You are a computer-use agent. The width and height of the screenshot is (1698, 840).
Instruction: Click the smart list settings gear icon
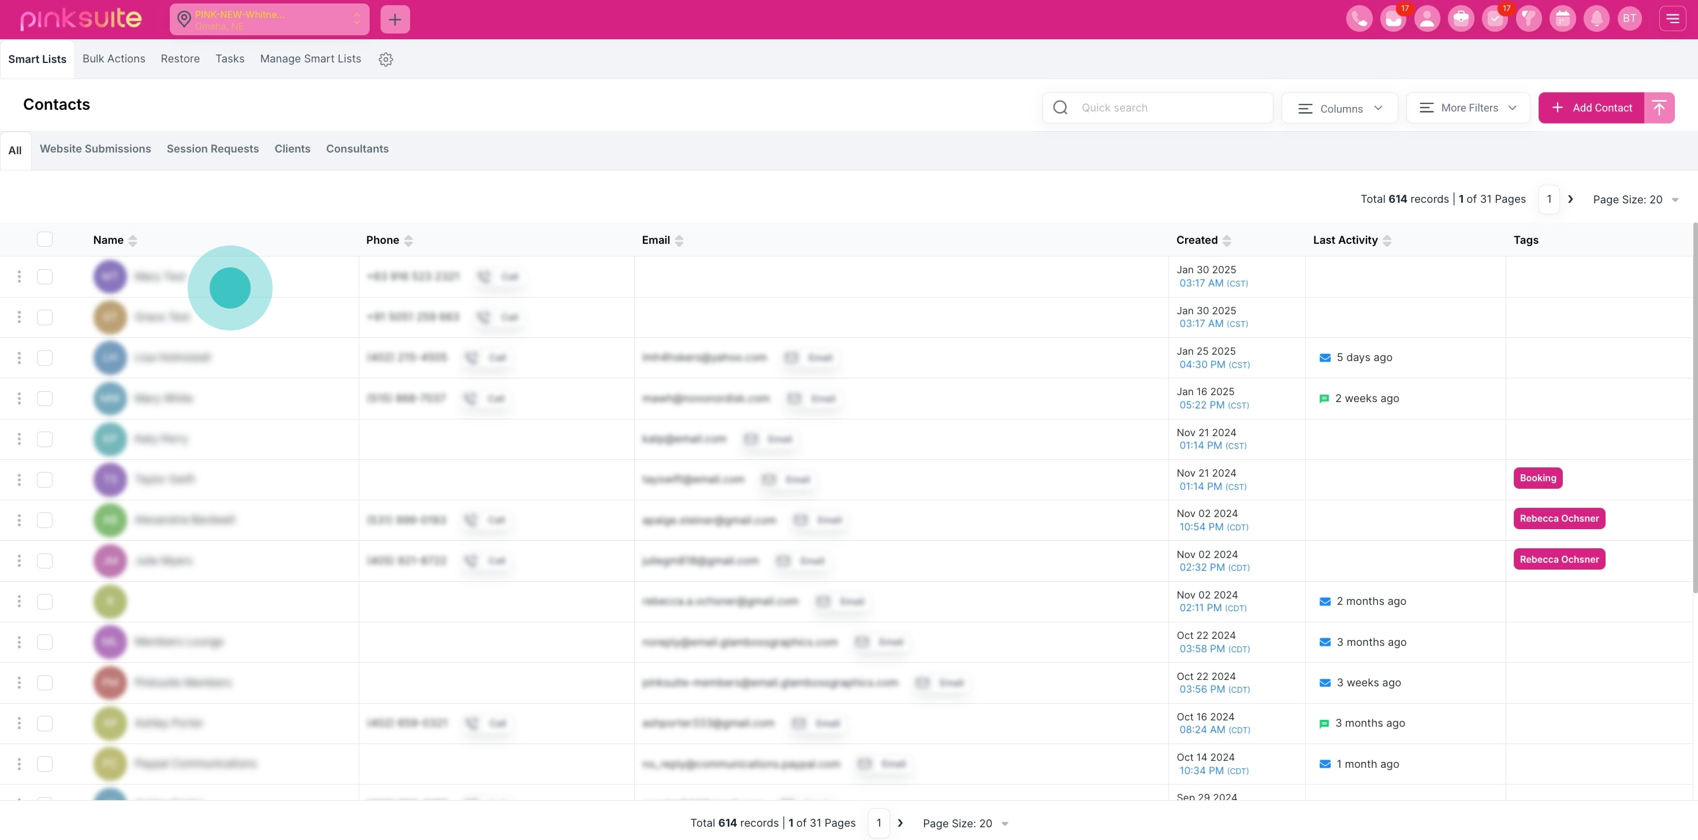point(386,60)
